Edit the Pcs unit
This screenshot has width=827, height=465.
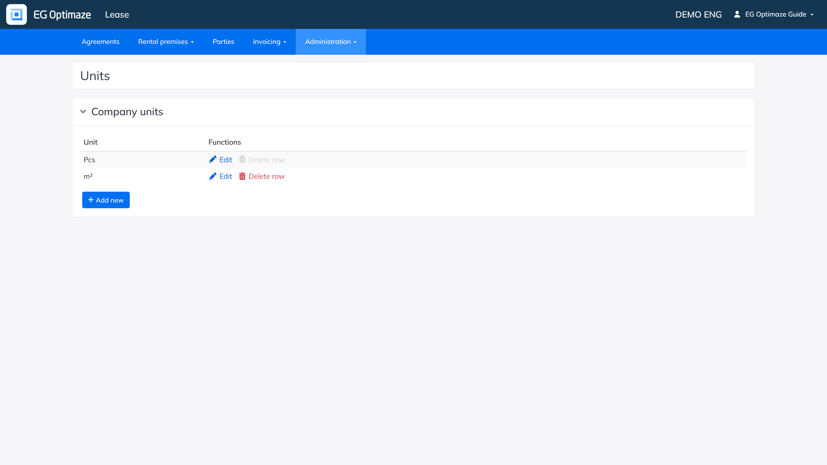(x=220, y=159)
